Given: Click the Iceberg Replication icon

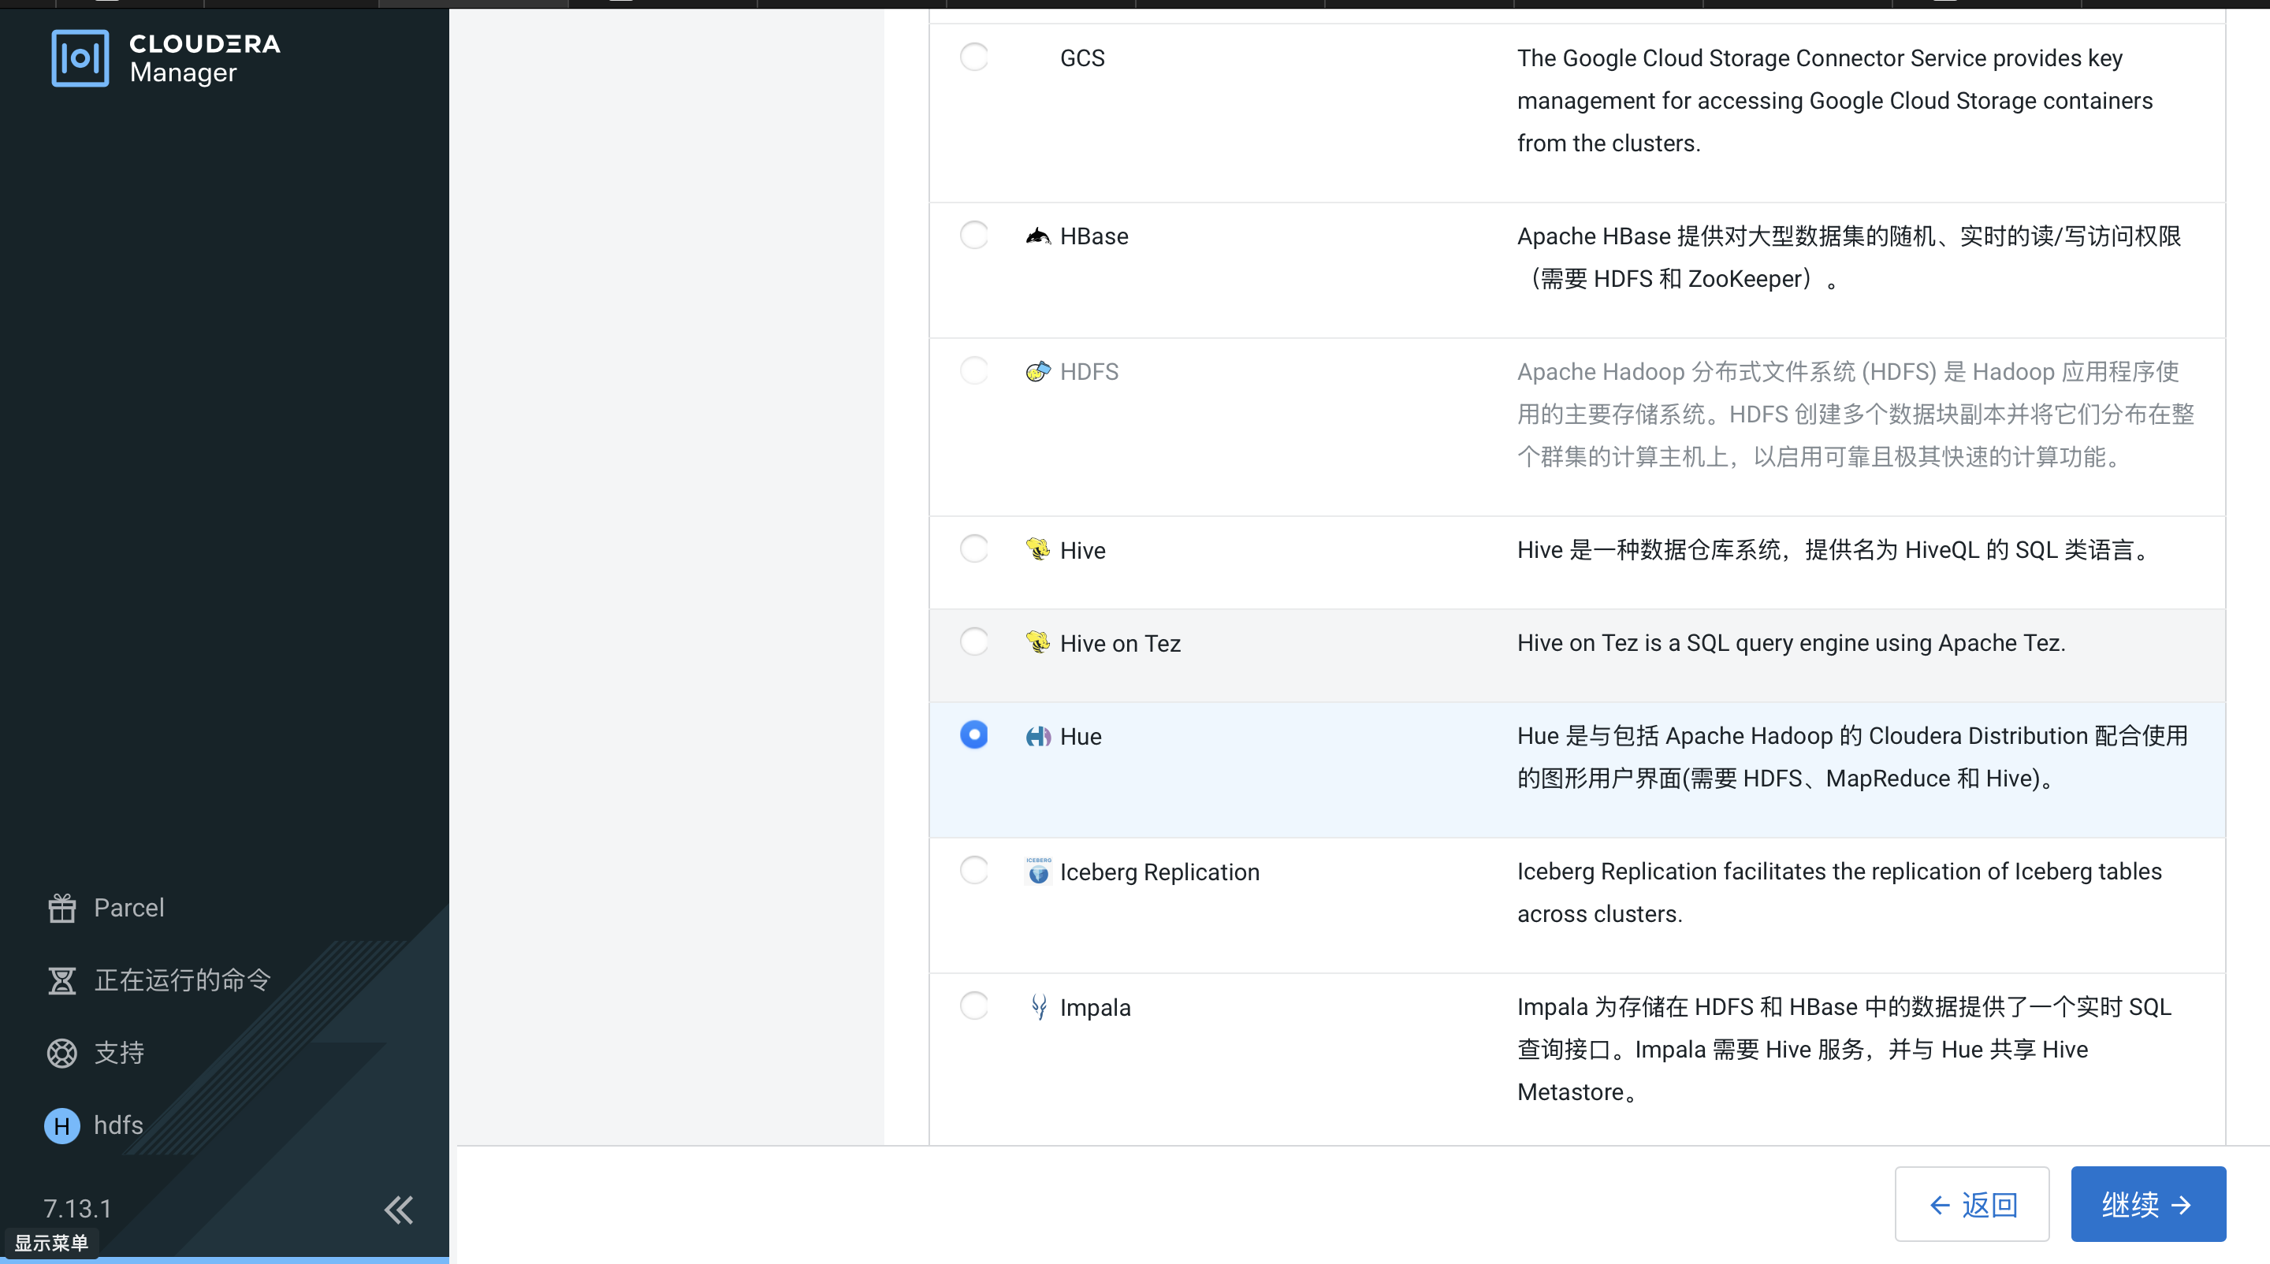Looking at the screenshot, I should 1038,871.
